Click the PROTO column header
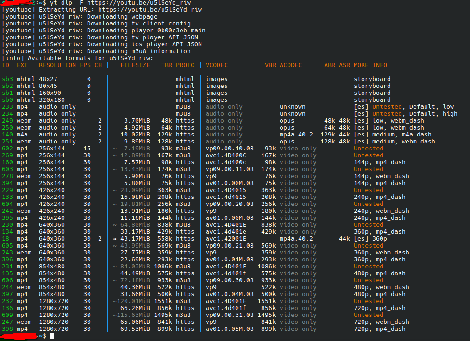 coord(185,65)
